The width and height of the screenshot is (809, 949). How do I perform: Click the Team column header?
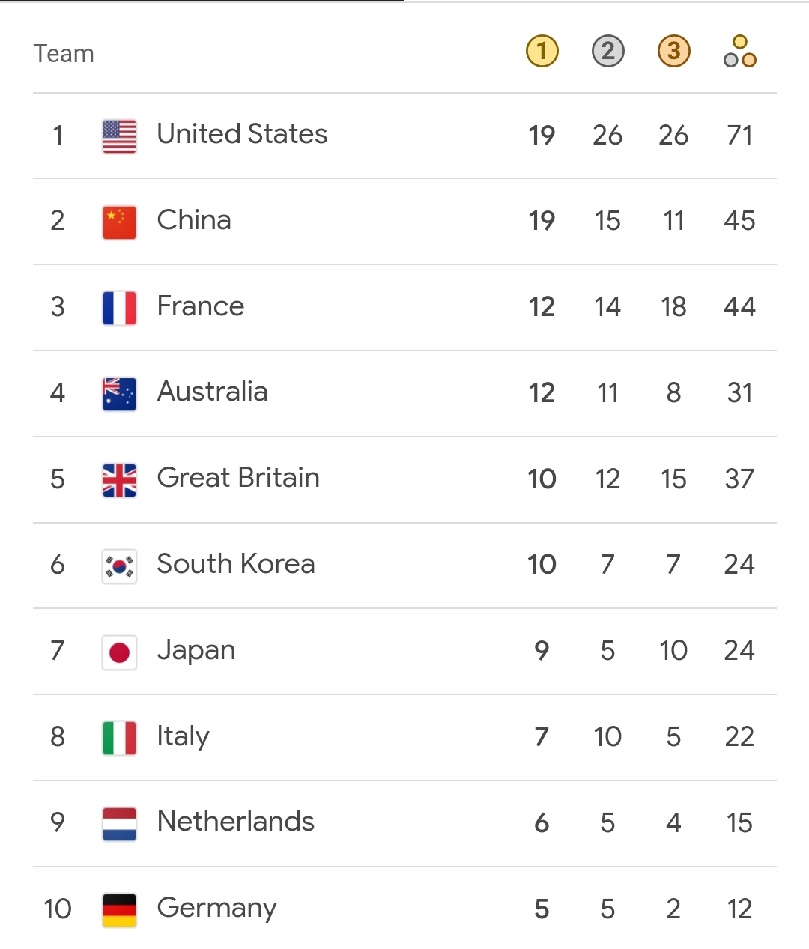click(64, 54)
